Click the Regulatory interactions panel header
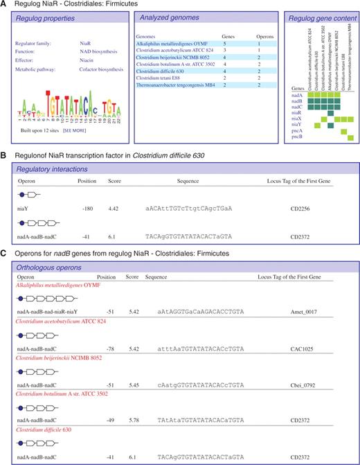The width and height of the screenshot is (360, 465). pos(186,169)
